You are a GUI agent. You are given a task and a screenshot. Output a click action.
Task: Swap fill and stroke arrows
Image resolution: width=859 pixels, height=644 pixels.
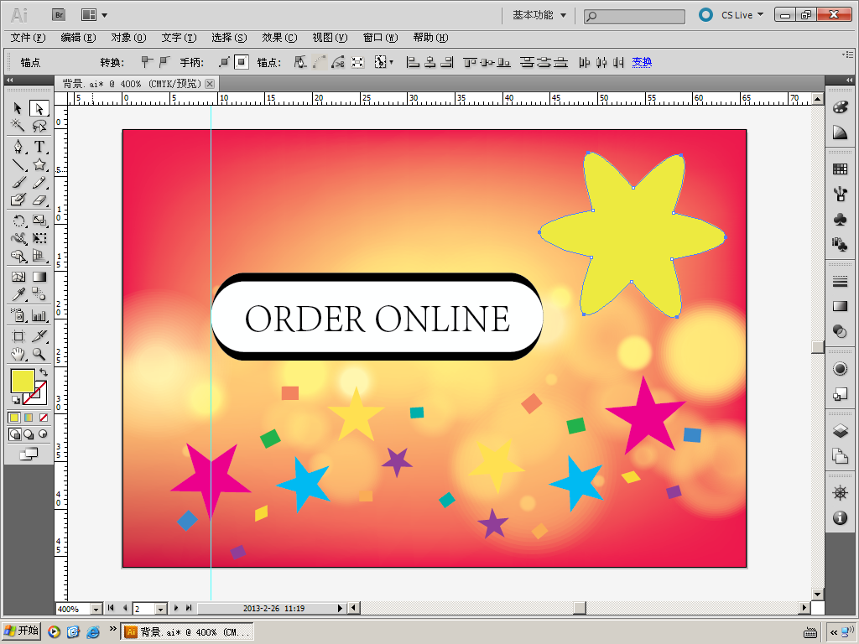(44, 371)
